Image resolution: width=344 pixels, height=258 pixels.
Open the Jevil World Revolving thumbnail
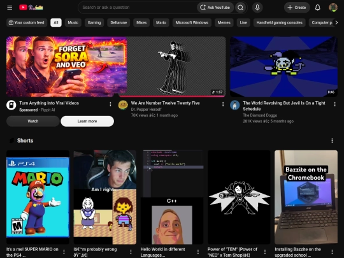[283, 67]
